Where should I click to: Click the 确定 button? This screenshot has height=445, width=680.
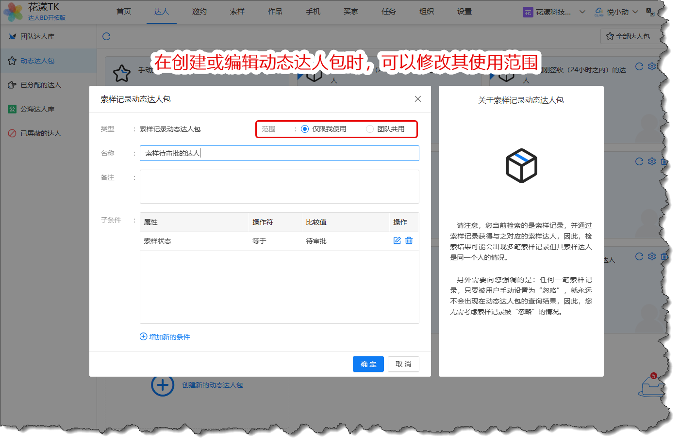[368, 364]
